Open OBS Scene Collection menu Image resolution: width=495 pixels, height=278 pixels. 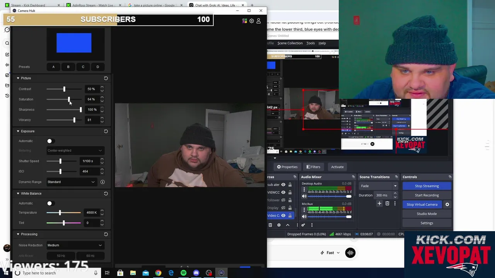coord(290,43)
